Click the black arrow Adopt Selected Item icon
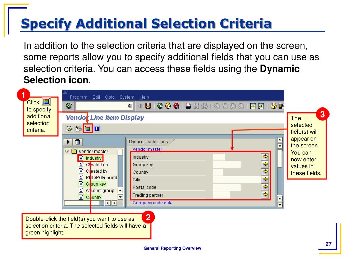 [68, 142]
